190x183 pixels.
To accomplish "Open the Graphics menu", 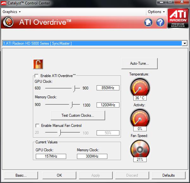I will pos(11,12).
